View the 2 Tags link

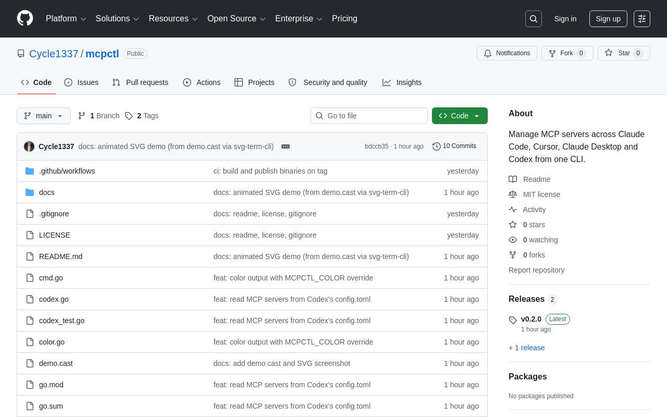pos(142,116)
